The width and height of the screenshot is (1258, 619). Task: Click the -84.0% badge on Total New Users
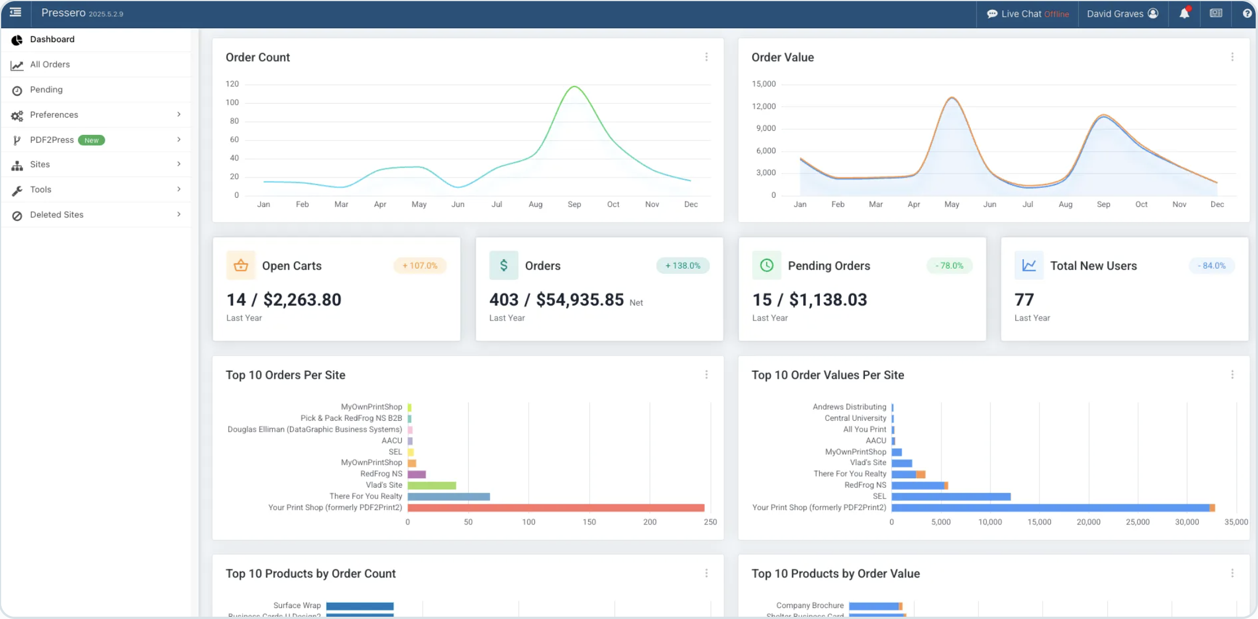click(1212, 266)
